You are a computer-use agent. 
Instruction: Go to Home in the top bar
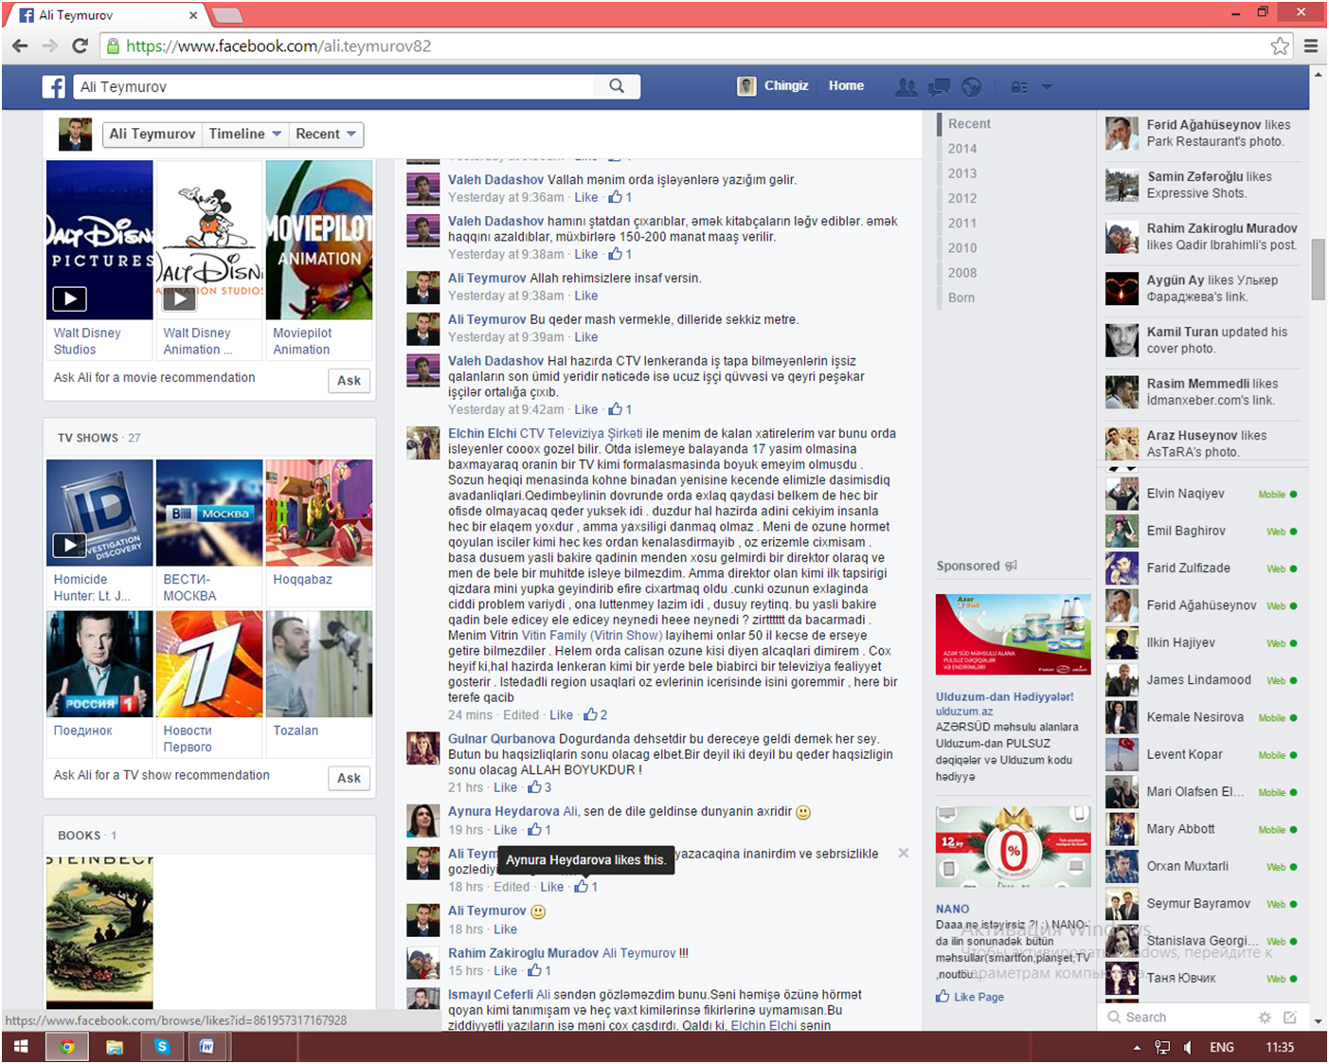(846, 85)
